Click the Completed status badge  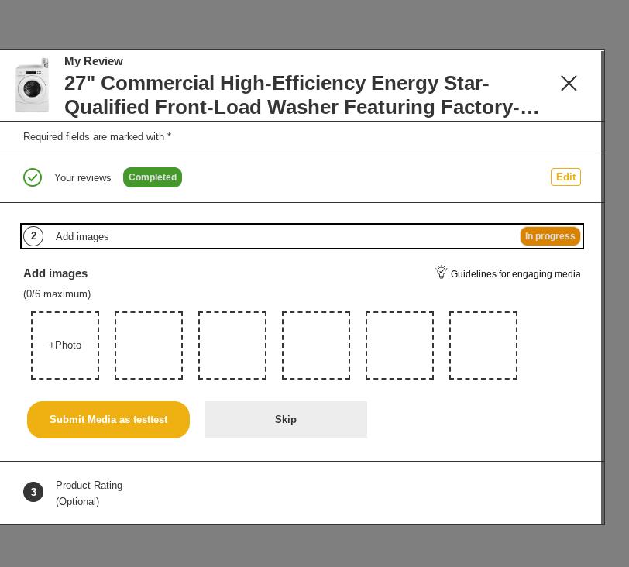(x=153, y=177)
